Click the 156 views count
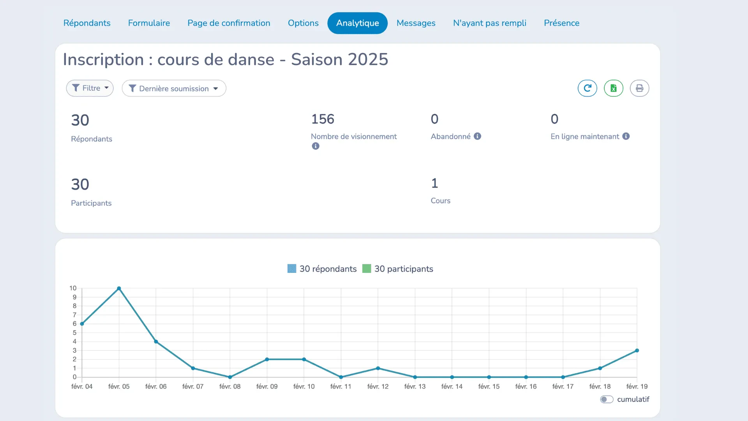This screenshot has width=748, height=421. 323,119
